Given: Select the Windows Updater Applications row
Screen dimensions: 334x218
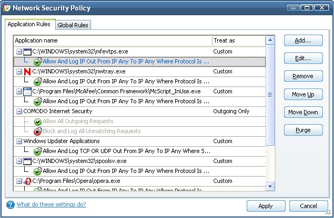Looking at the screenshot, I should coord(139,141).
